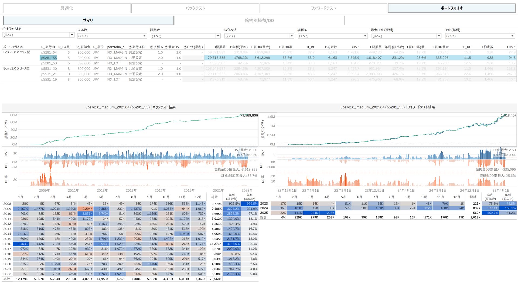This screenshot has width=518, height=283.
Task: Click the B総損益 column header
Action: [219, 47]
